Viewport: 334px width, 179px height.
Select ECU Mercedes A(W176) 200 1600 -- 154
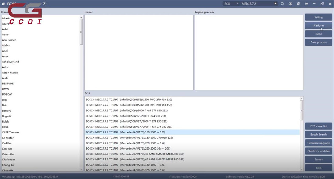click(192, 143)
